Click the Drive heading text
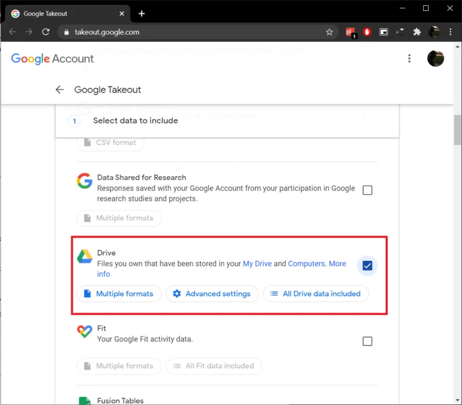The width and height of the screenshot is (462, 405). (x=106, y=253)
